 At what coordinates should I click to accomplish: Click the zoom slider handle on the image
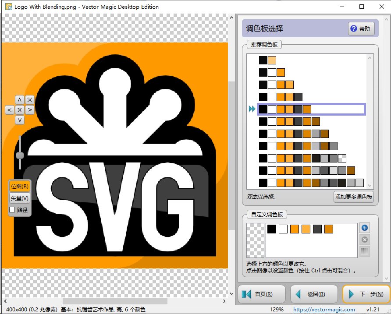[x=20, y=155]
